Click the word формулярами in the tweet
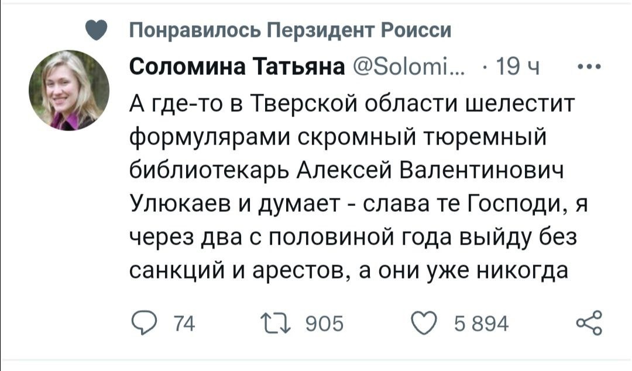This screenshot has height=371, width=632. 209,138
